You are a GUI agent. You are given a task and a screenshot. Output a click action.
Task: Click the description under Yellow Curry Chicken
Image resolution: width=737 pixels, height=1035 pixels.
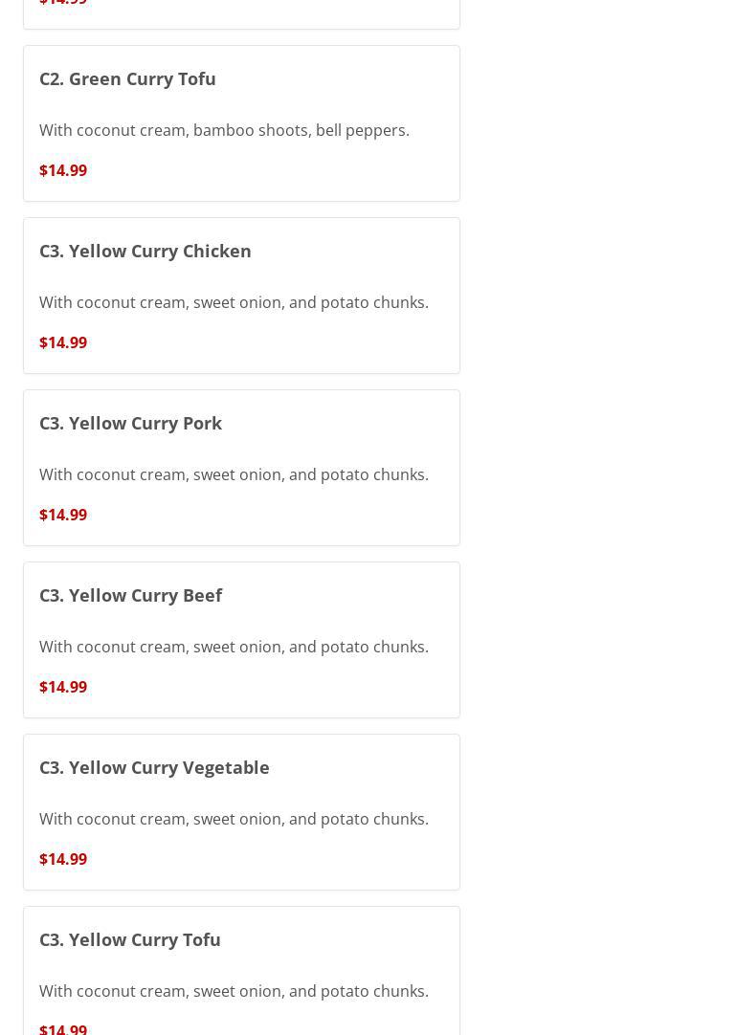(234, 302)
